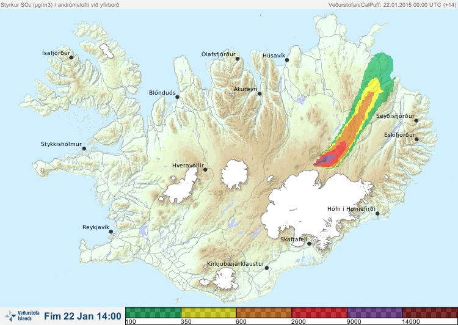The image size is (458, 325).
Task: Click the Ólafsfjörður station dot
Action: 238,59
